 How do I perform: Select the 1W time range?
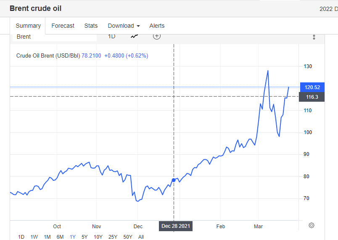pos(34,237)
